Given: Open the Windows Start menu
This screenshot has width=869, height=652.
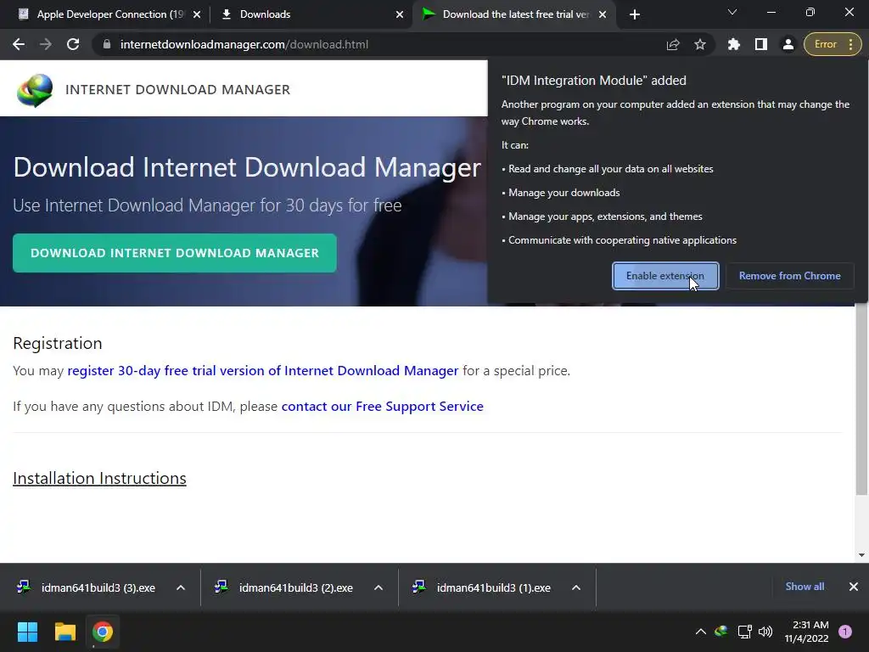Looking at the screenshot, I should tap(27, 632).
